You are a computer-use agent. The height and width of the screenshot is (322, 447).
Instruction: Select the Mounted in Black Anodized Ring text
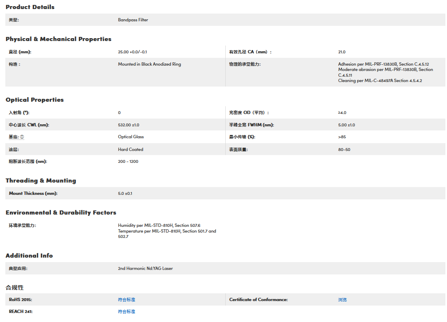(x=149, y=64)
